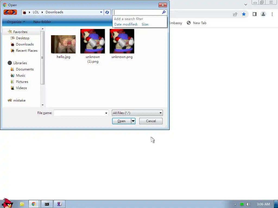This screenshot has height=208, width=278.
Task: Click the Videos library icon
Action: tap(12, 88)
